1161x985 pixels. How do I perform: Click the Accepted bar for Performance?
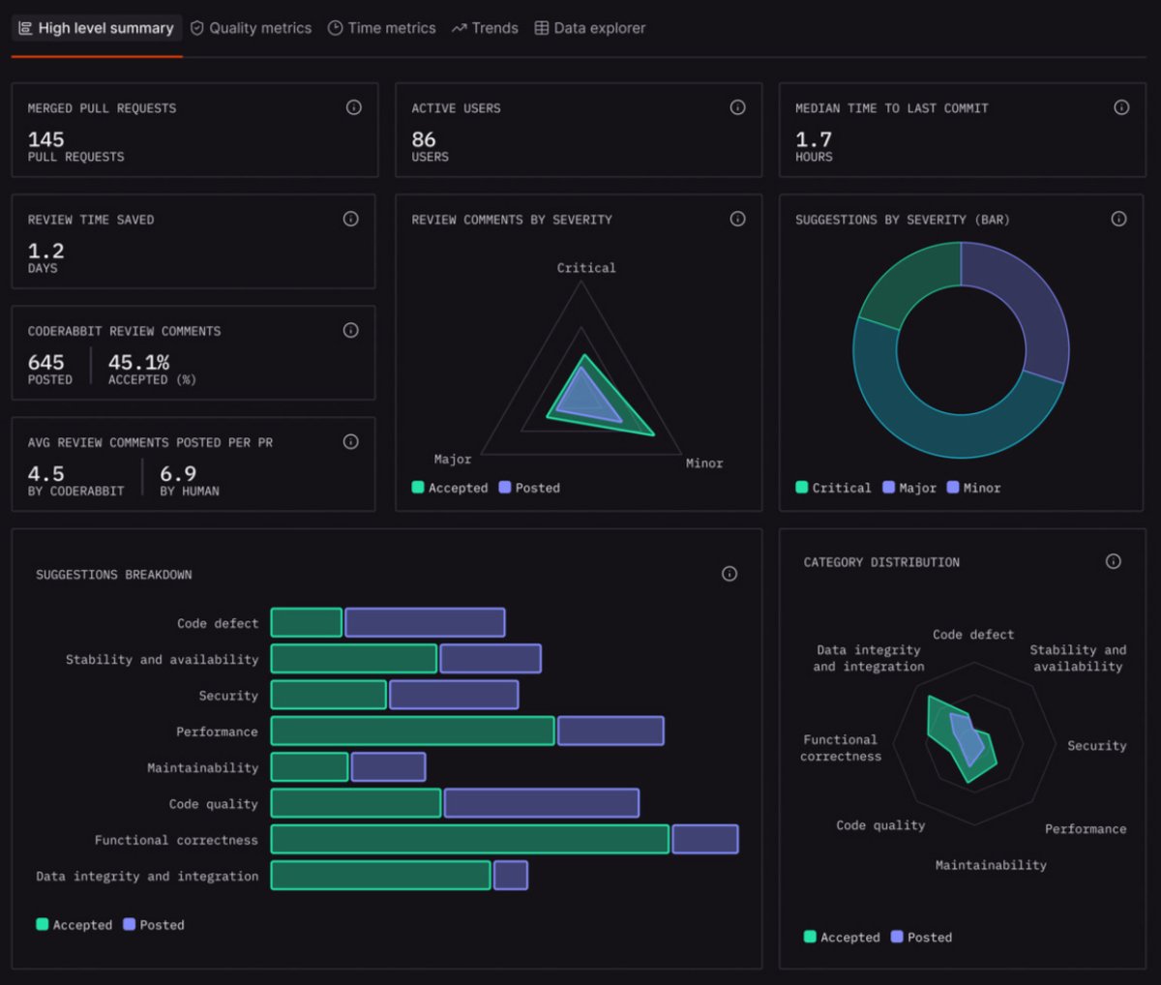pos(413,731)
